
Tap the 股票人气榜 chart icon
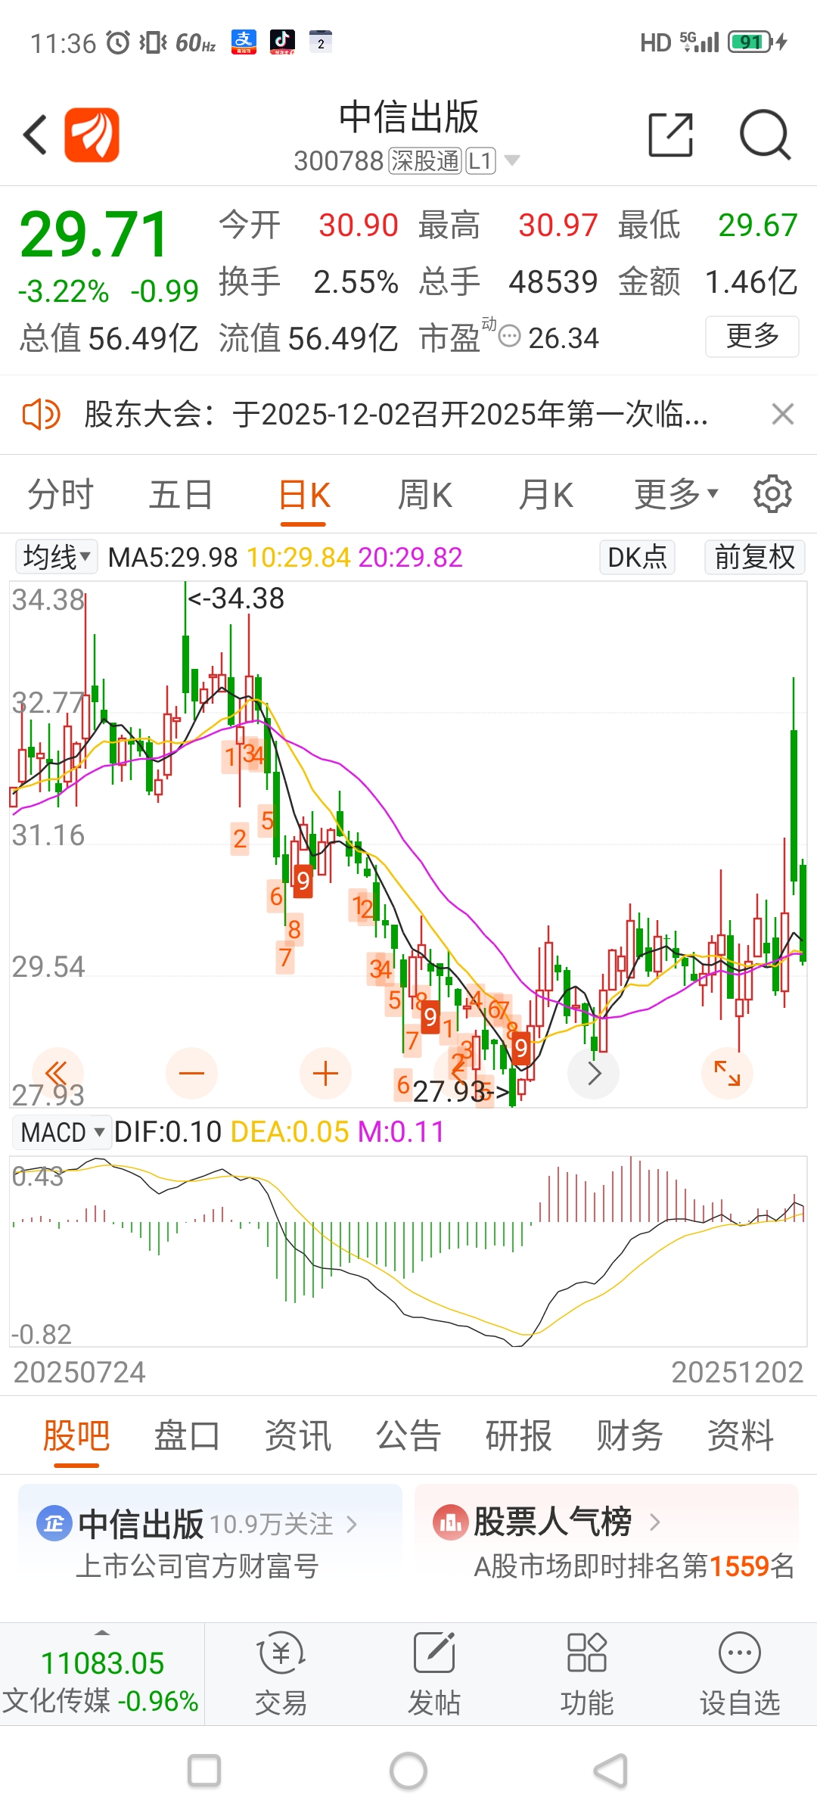(451, 1522)
